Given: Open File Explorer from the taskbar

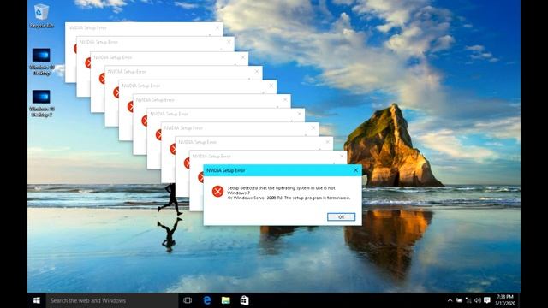Looking at the screenshot, I should pyautogui.click(x=226, y=300).
